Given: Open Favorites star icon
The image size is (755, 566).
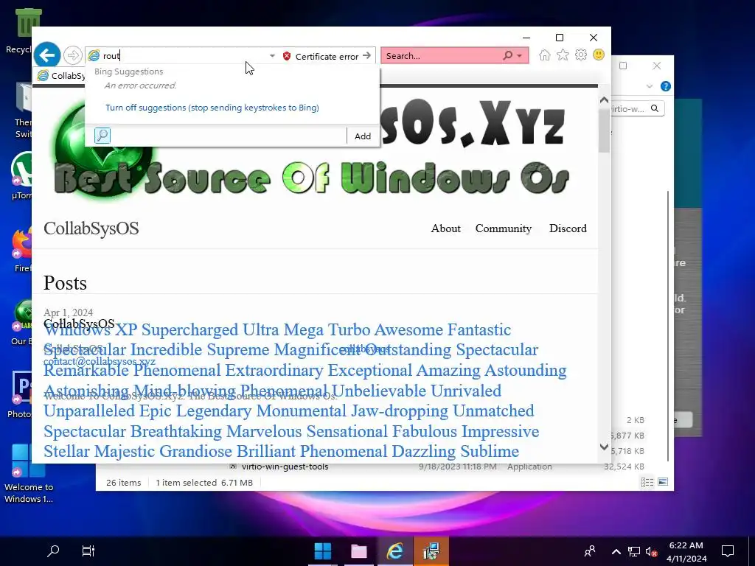Looking at the screenshot, I should tap(563, 55).
